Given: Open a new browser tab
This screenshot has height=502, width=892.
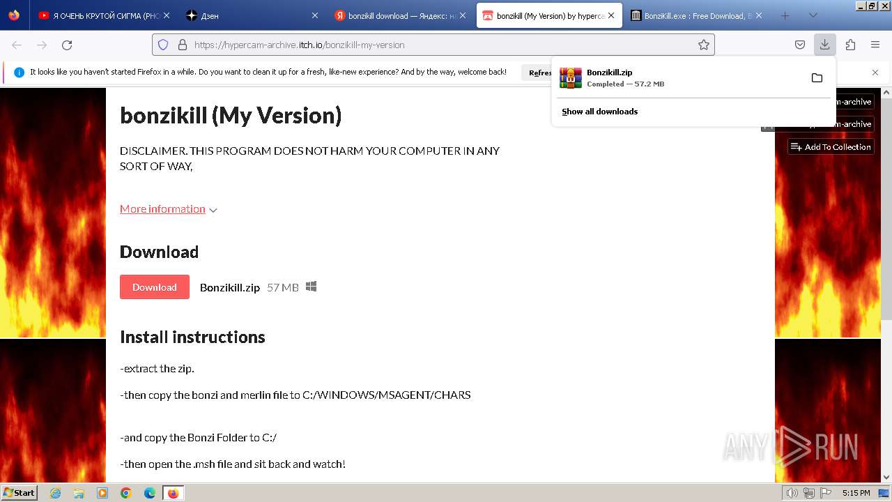Looking at the screenshot, I should click(x=785, y=15).
